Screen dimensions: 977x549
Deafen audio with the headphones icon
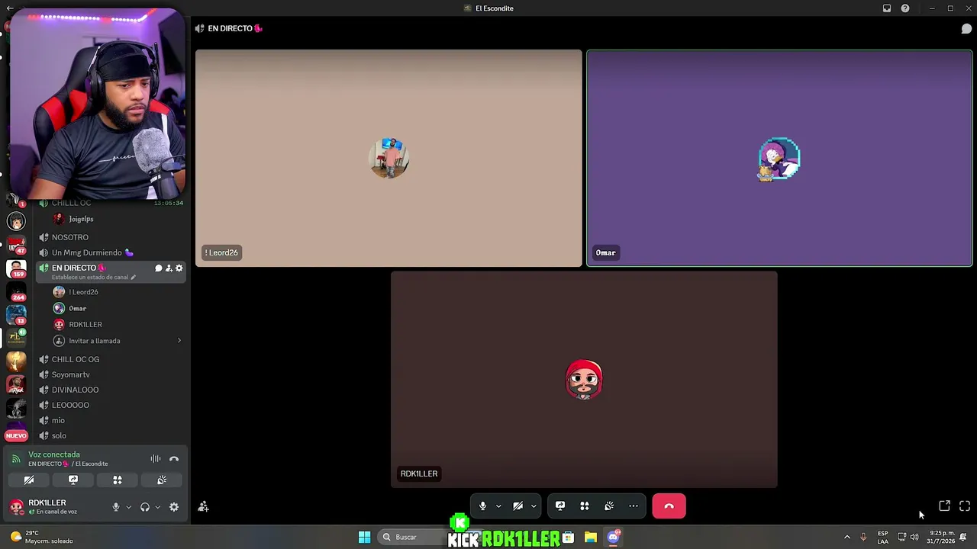click(x=145, y=507)
